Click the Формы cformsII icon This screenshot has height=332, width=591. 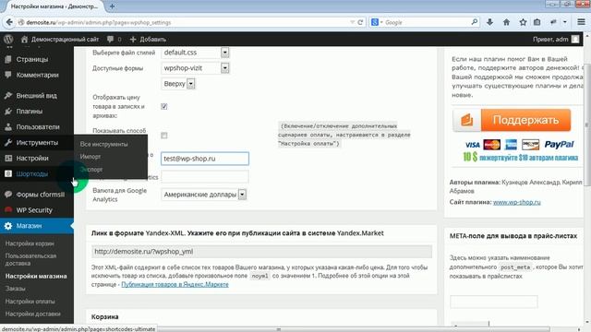click(x=8, y=195)
